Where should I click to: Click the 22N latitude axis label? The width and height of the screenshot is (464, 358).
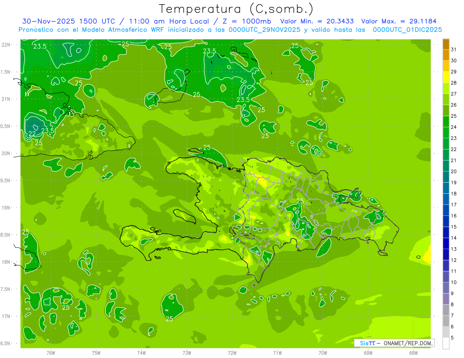pos(7,44)
